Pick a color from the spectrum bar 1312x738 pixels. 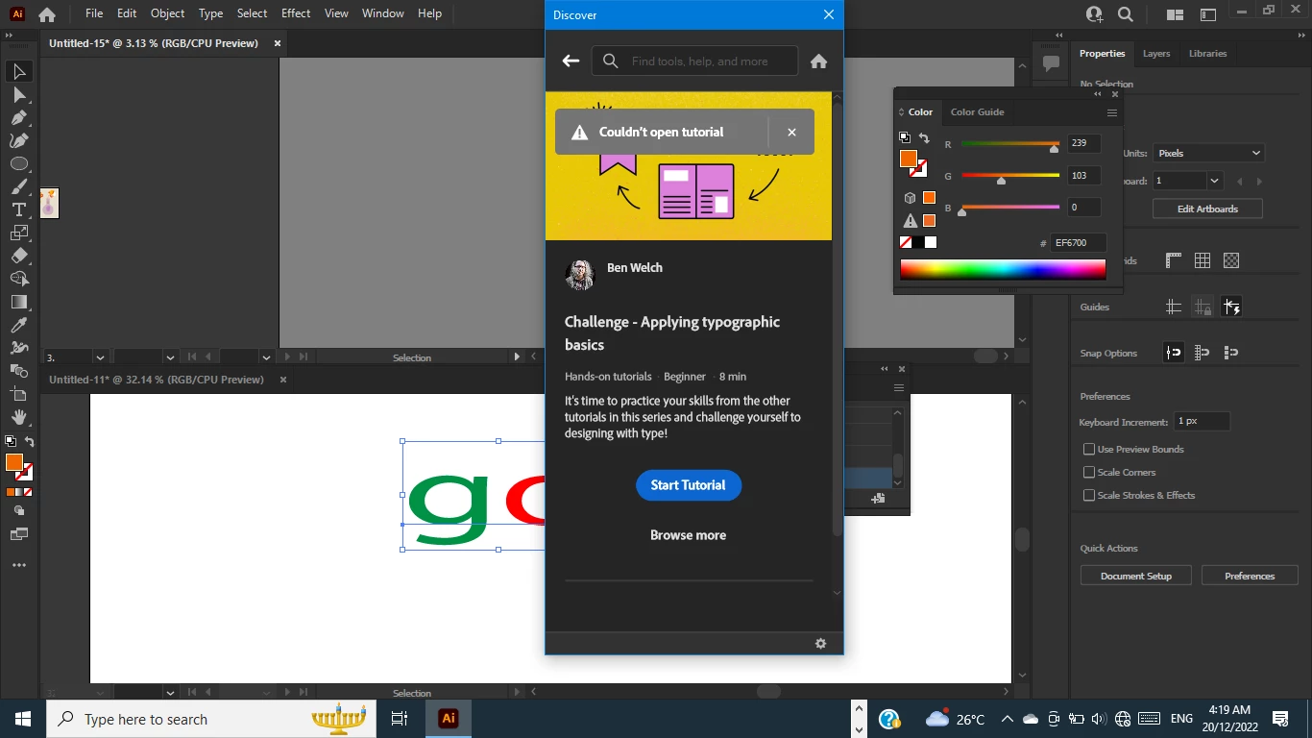click(1003, 270)
